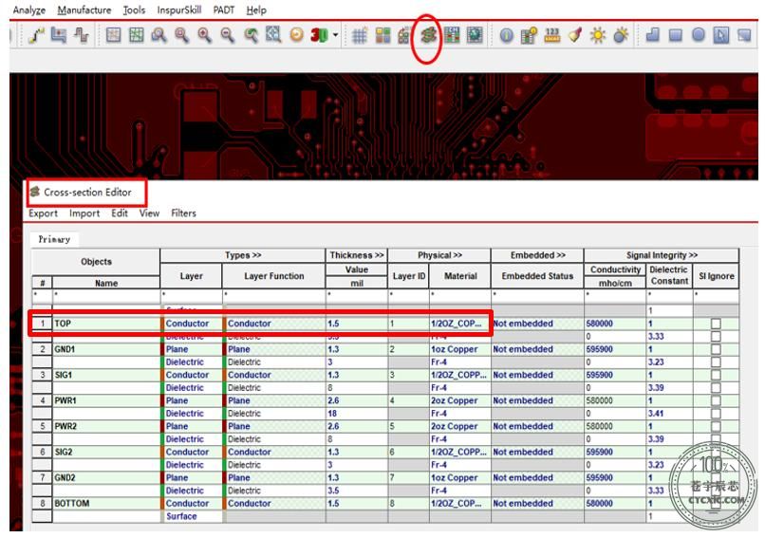Click thickness value 18 dielectric cell
This screenshot has width=765, height=538.
(x=357, y=414)
